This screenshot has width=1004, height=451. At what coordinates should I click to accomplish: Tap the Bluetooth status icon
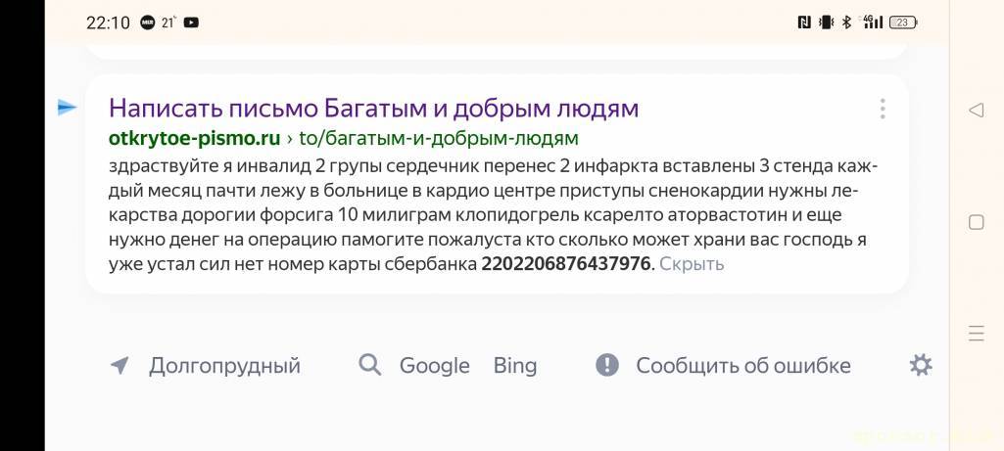point(846,23)
